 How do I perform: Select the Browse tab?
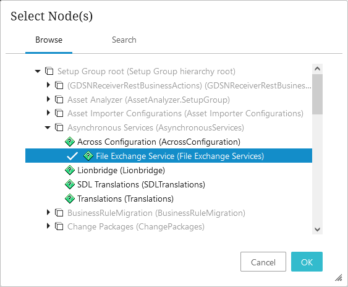[x=49, y=40]
